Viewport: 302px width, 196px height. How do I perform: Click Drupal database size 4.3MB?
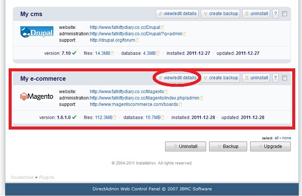coord(149,53)
